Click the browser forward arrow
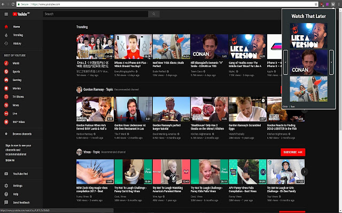Image resolution: width=342 pixels, height=213 pixels. click(8, 4)
